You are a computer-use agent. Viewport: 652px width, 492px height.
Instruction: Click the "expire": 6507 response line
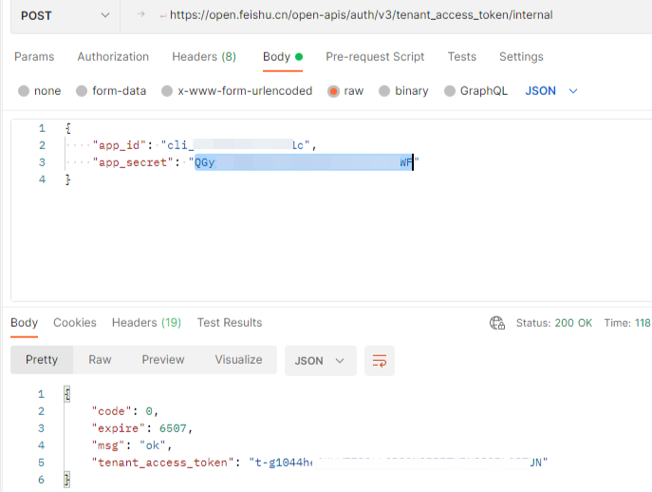point(142,428)
